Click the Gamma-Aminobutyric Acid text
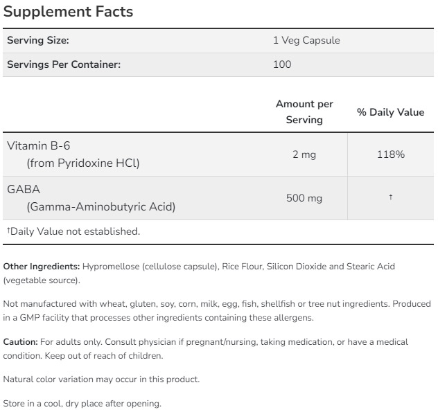Screen dimensions: 438x412 pyautogui.click(x=100, y=206)
